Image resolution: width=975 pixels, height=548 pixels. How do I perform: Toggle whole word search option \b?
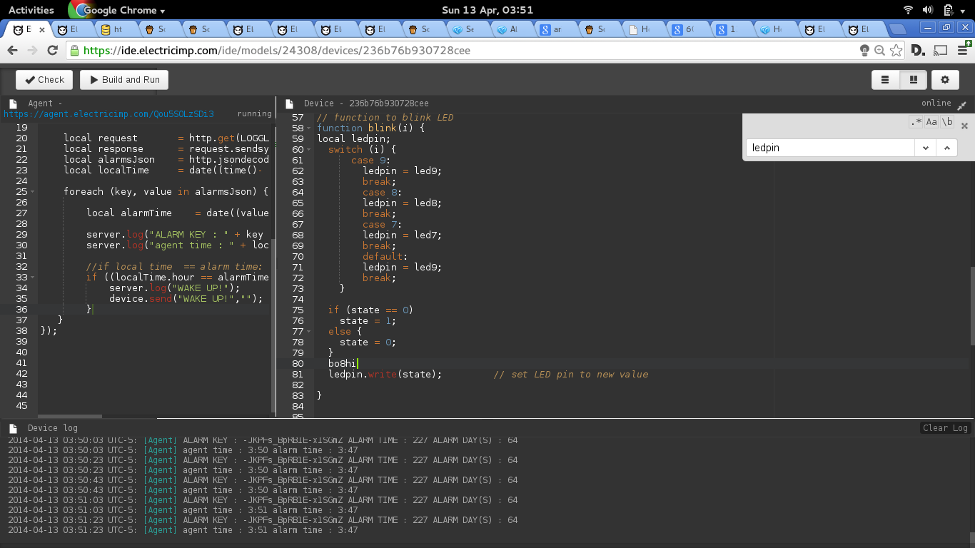coord(947,122)
